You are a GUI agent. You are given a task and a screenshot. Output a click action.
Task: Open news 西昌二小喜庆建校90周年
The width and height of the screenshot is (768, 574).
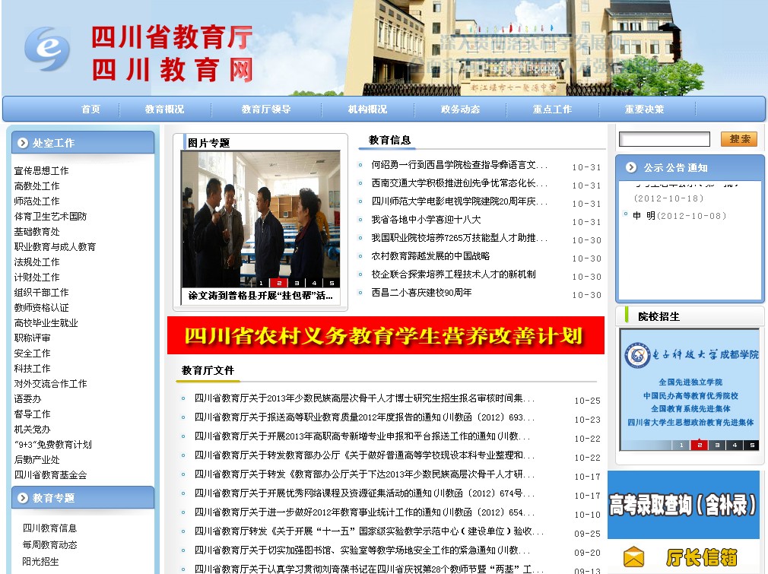click(x=422, y=293)
